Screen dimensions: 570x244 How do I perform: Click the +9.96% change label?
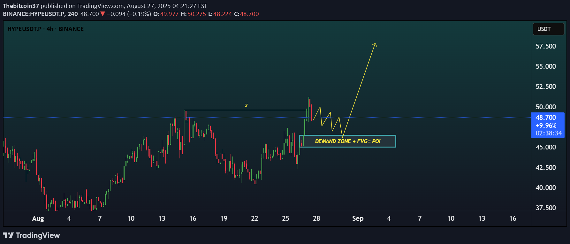[546, 126]
